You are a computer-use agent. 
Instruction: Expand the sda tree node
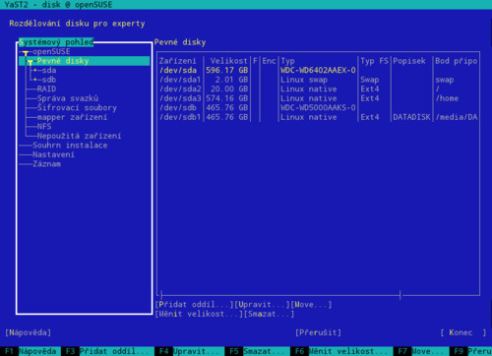point(35,70)
